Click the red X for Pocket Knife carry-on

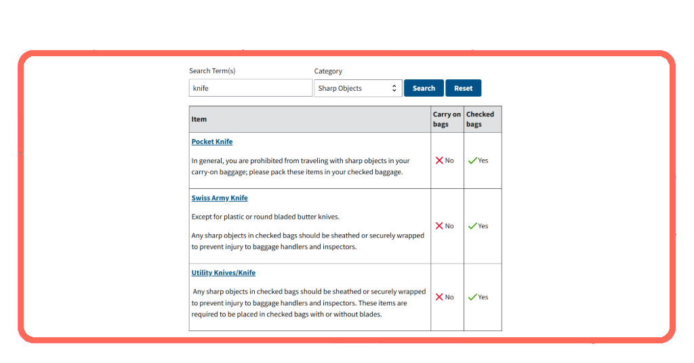pos(439,161)
